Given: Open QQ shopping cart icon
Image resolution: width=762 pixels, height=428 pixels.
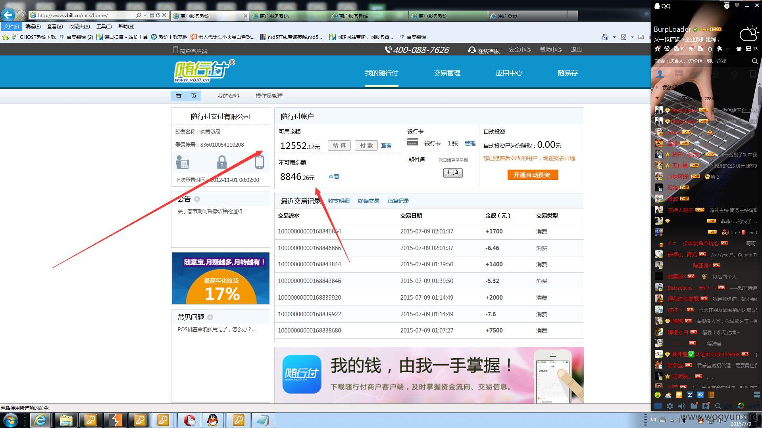Looking at the screenshot, I should pos(691,49).
